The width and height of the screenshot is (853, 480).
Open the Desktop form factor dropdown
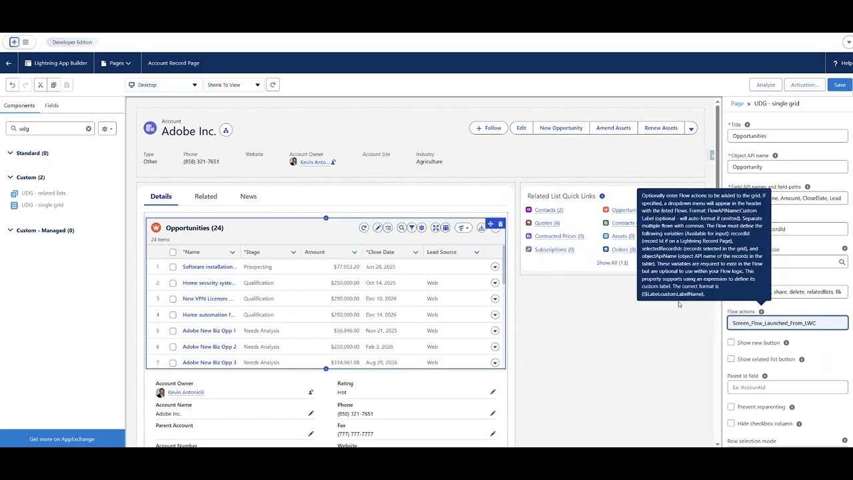tap(164, 85)
